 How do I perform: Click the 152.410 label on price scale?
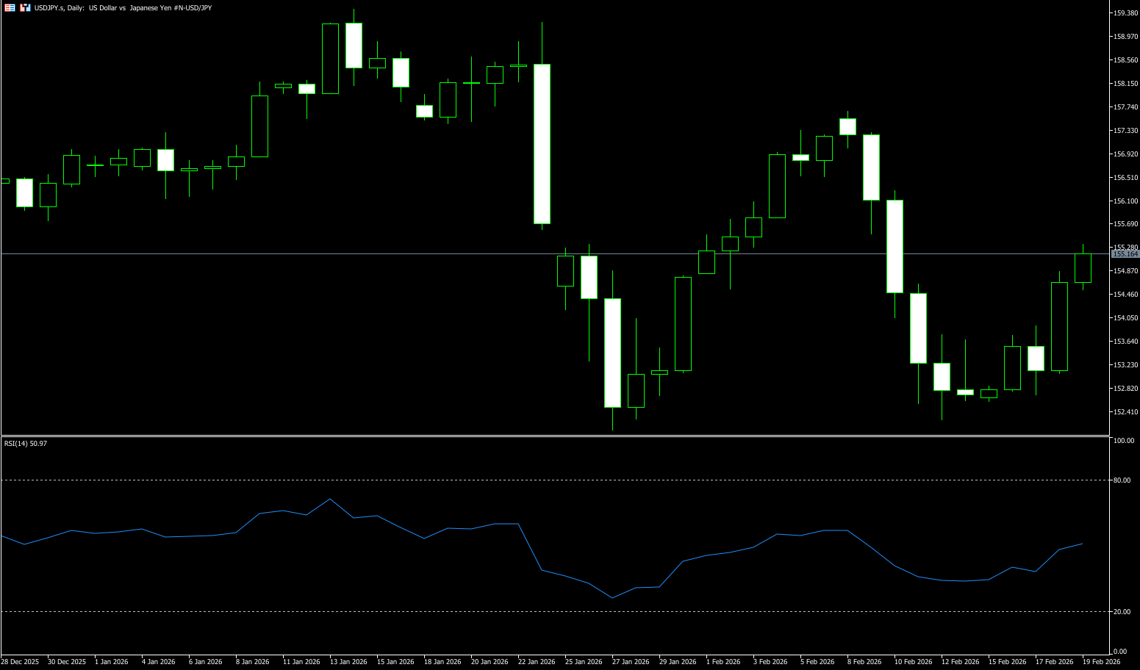point(1125,412)
